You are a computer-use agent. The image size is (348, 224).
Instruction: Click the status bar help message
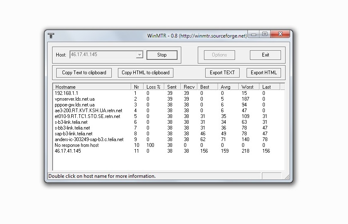(x=102, y=176)
